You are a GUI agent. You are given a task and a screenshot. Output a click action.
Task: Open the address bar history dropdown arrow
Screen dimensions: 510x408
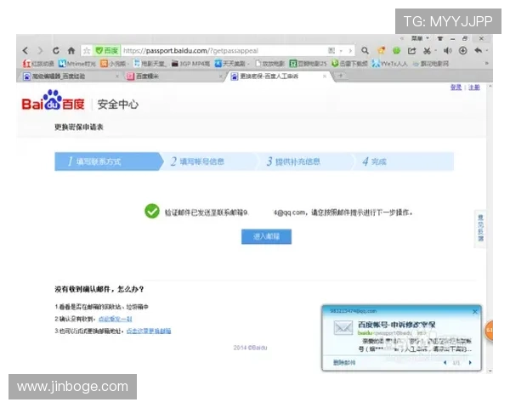(341, 51)
